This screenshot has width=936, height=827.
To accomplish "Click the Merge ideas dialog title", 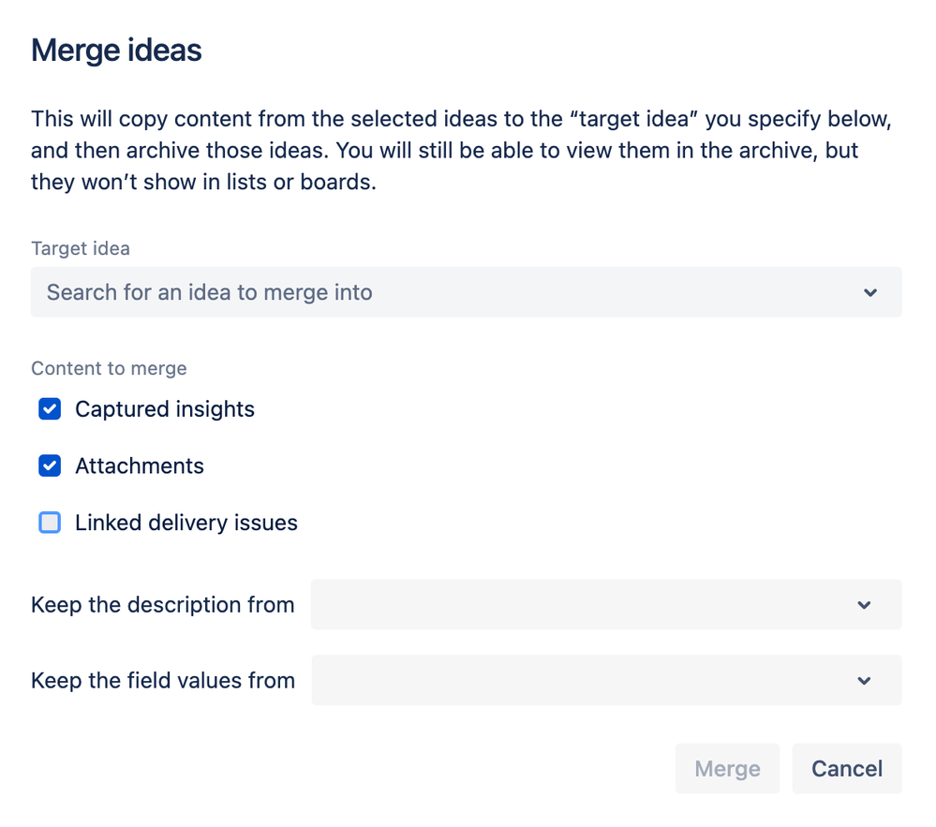I will (x=116, y=51).
